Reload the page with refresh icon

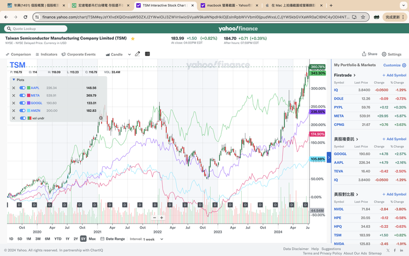pyautogui.click(x=25, y=17)
